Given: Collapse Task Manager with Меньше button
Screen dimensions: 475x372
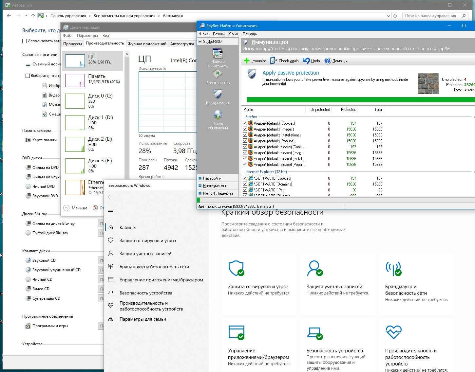Looking at the screenshot, I should tap(75, 208).
